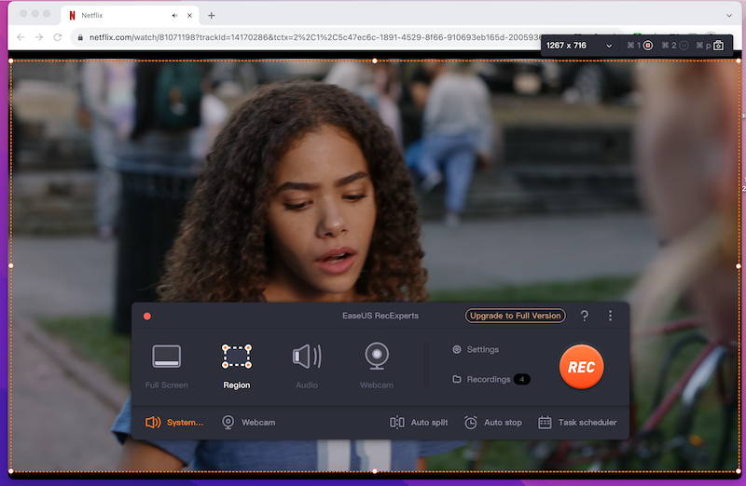
Task: Click the right-middle region resize handle
Action: click(x=739, y=266)
